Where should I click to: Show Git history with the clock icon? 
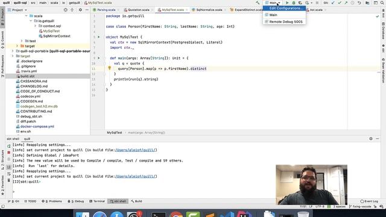coord(352,2)
